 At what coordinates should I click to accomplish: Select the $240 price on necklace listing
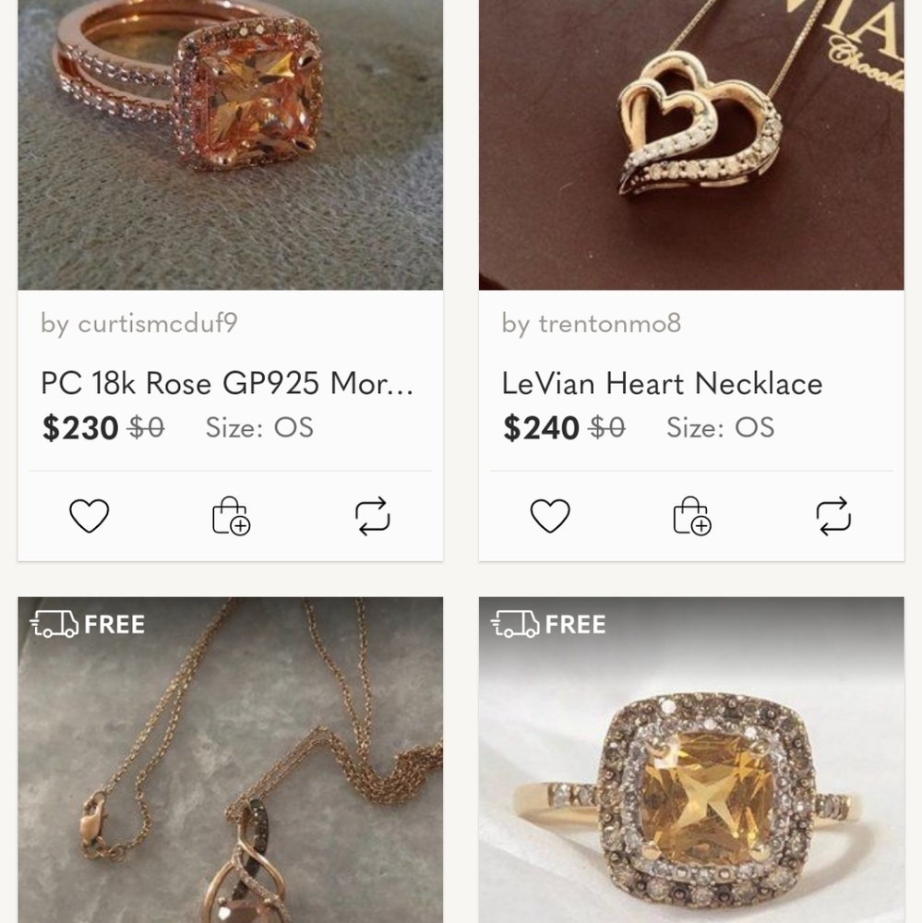point(541,427)
